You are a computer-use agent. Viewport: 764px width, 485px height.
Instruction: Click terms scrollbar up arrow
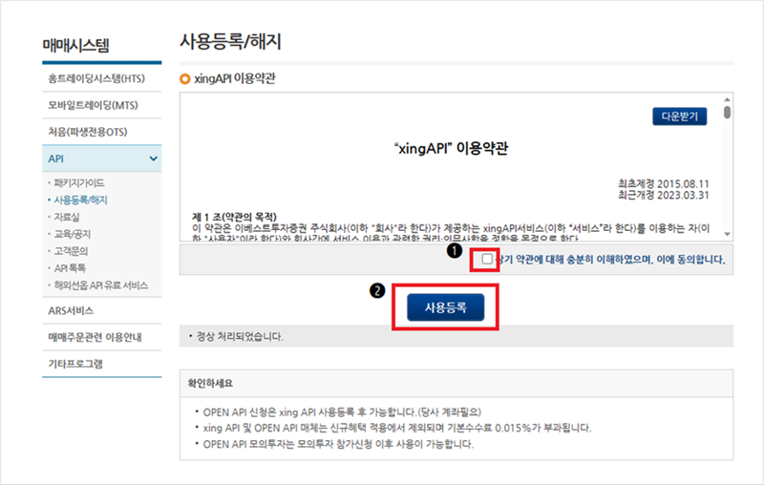[x=727, y=99]
